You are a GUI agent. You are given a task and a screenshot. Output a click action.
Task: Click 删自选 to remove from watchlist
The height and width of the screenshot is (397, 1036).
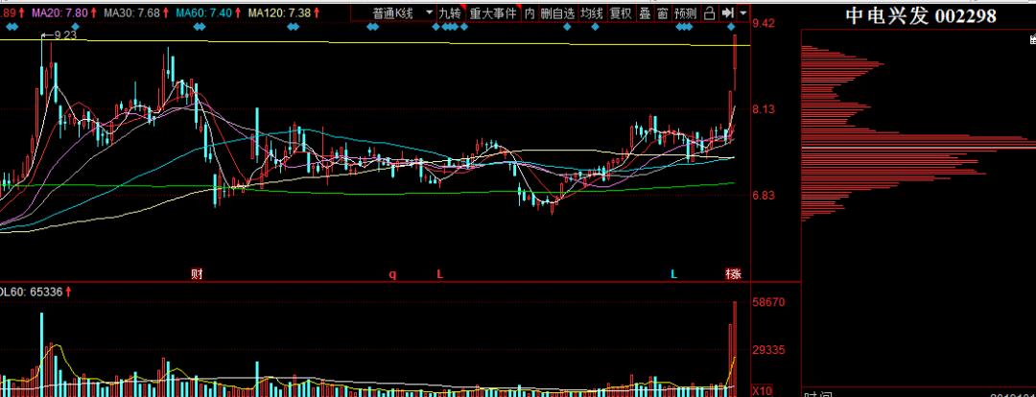pos(557,12)
